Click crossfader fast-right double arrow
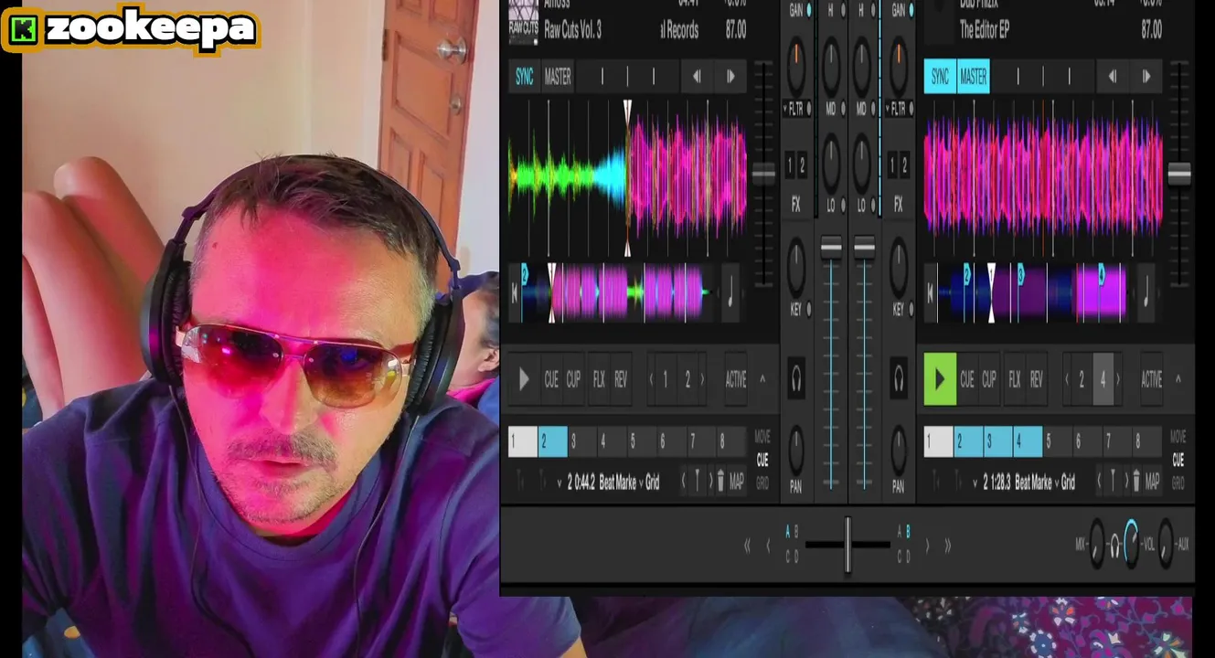 point(947,546)
